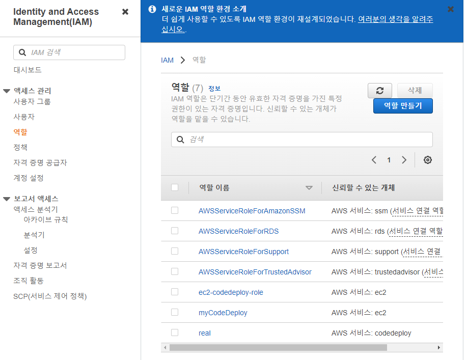The image size is (467, 360).
Task: Open 계정 설정 in sidebar
Action: tap(29, 178)
